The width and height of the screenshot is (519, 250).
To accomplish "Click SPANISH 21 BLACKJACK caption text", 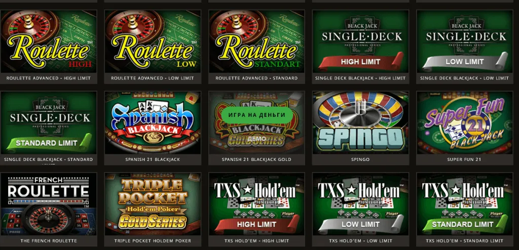I will pyautogui.click(x=153, y=159).
